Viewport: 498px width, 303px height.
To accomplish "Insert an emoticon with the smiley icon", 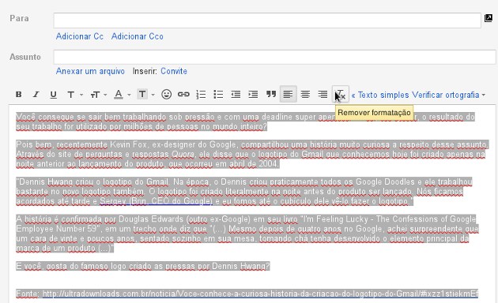I will (x=167, y=94).
